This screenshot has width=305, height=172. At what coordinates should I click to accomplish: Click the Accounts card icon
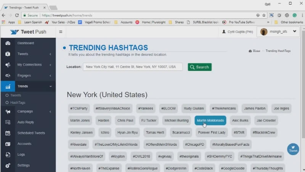click(8, 144)
